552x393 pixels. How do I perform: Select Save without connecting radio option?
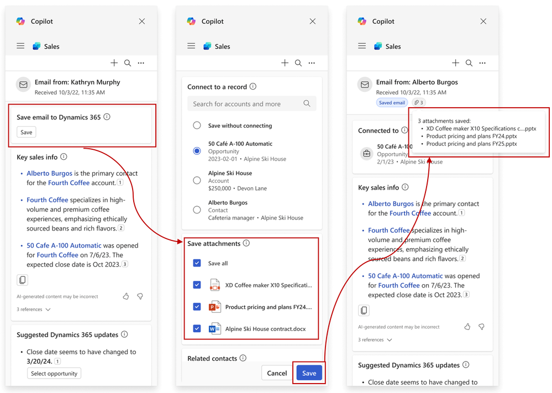pyautogui.click(x=197, y=125)
